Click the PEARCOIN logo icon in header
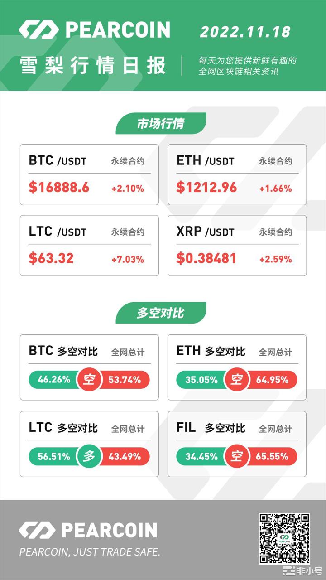 point(38,29)
